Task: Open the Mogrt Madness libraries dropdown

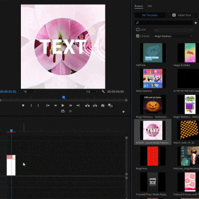Action: (173, 36)
